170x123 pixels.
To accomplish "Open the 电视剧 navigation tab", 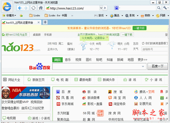I will [60, 80].
